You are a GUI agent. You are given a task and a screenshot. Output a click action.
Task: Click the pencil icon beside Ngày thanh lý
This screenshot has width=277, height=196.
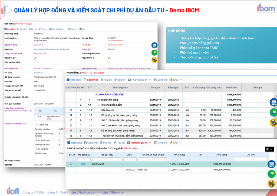109,58
